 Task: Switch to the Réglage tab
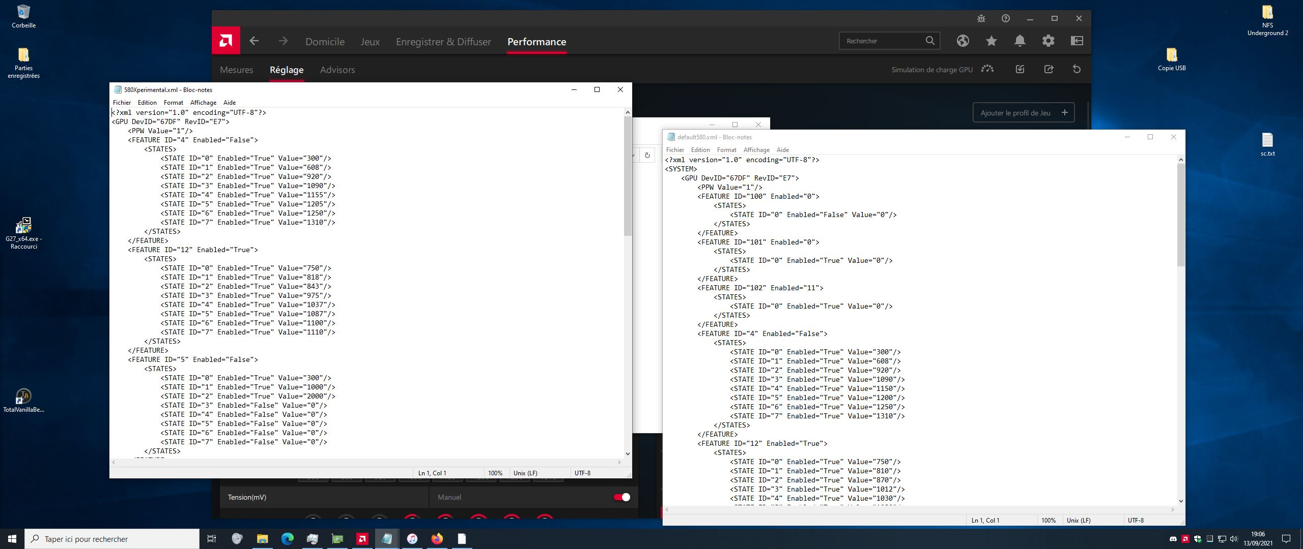click(287, 70)
